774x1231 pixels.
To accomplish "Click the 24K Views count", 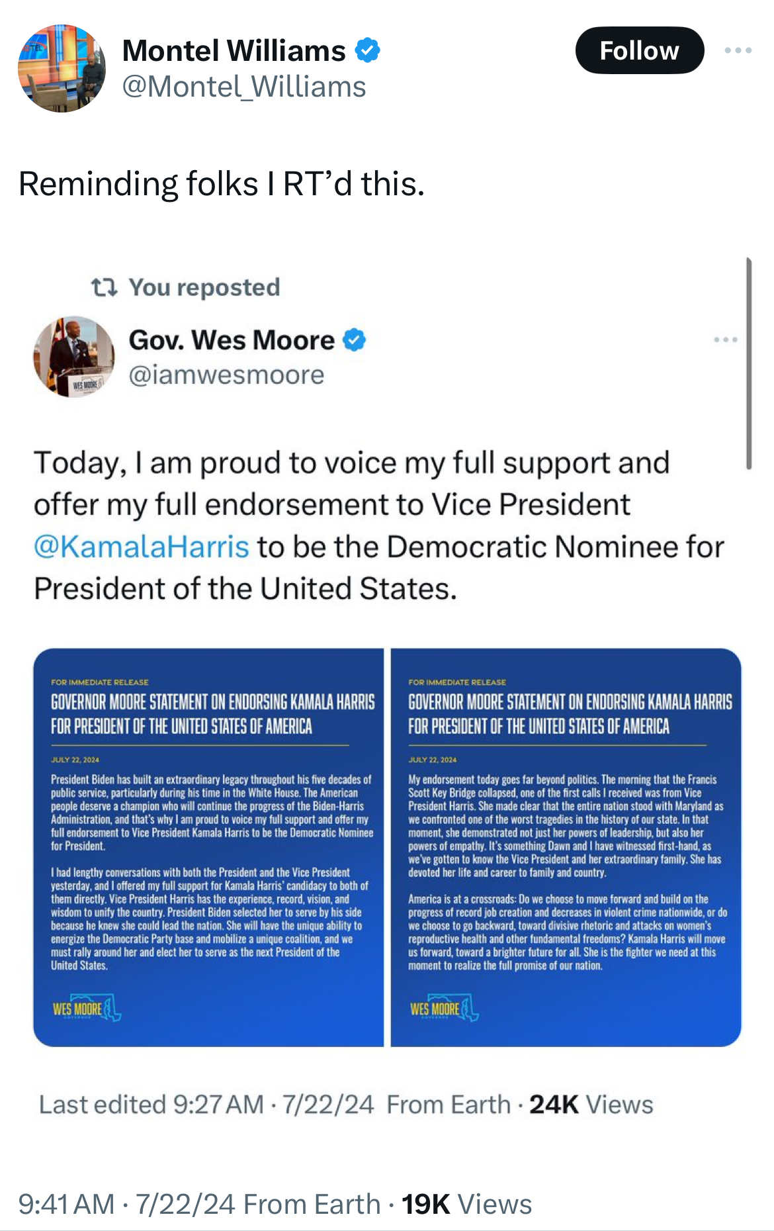I will tap(591, 1105).
